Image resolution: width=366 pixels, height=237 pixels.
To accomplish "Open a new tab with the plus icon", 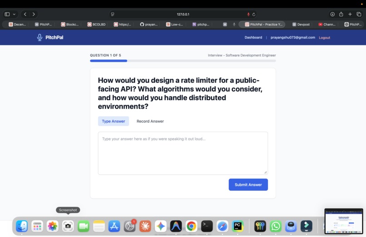I will pos(350,14).
